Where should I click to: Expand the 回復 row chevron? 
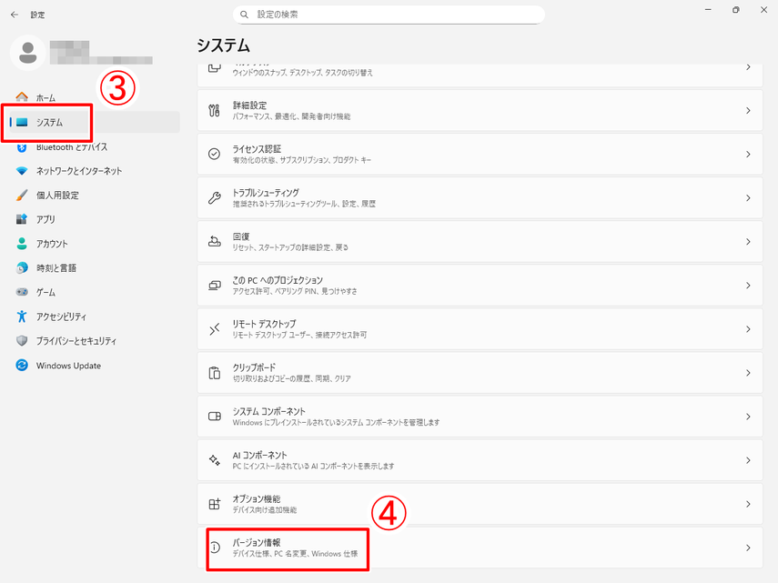(x=748, y=242)
